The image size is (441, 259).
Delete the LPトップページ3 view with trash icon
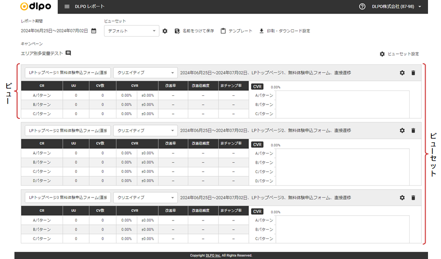(413, 198)
